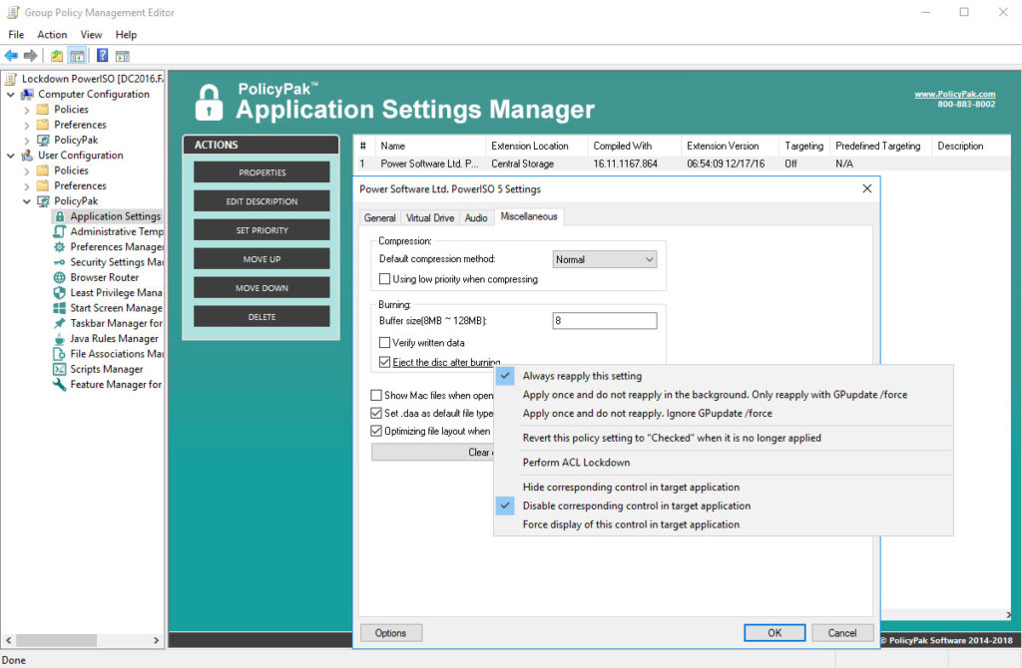
Task: Collapse the Computer Configuration tree node
Action: click(x=10, y=95)
